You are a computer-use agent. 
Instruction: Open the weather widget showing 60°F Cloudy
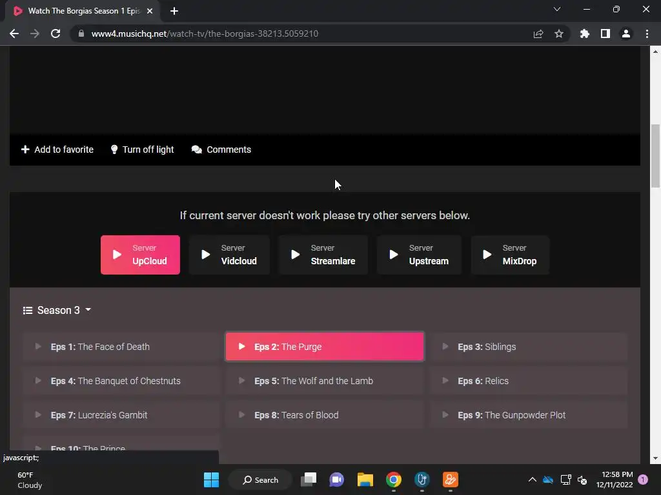tap(30, 480)
